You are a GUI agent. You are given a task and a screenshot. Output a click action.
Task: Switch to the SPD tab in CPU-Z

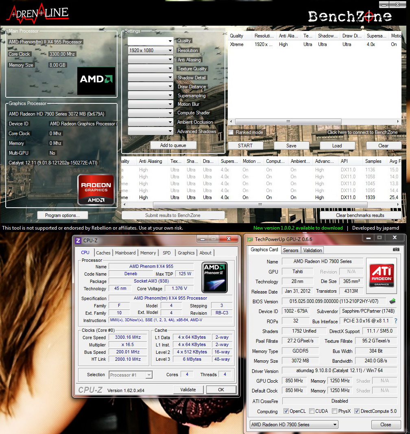click(x=167, y=253)
